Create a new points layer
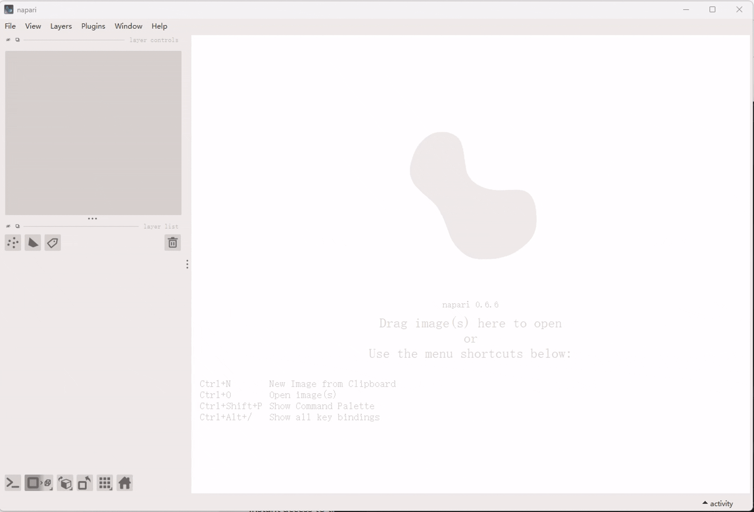Screen dimensions: 754x512 coord(13,243)
